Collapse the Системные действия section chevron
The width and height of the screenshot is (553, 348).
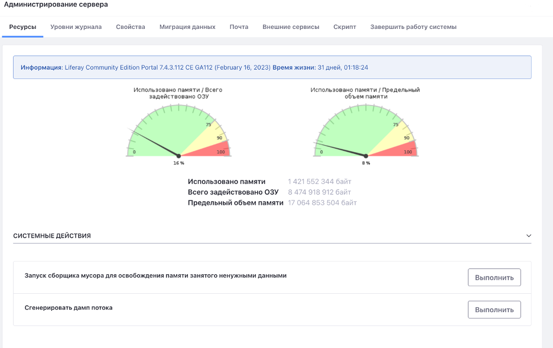[528, 236]
